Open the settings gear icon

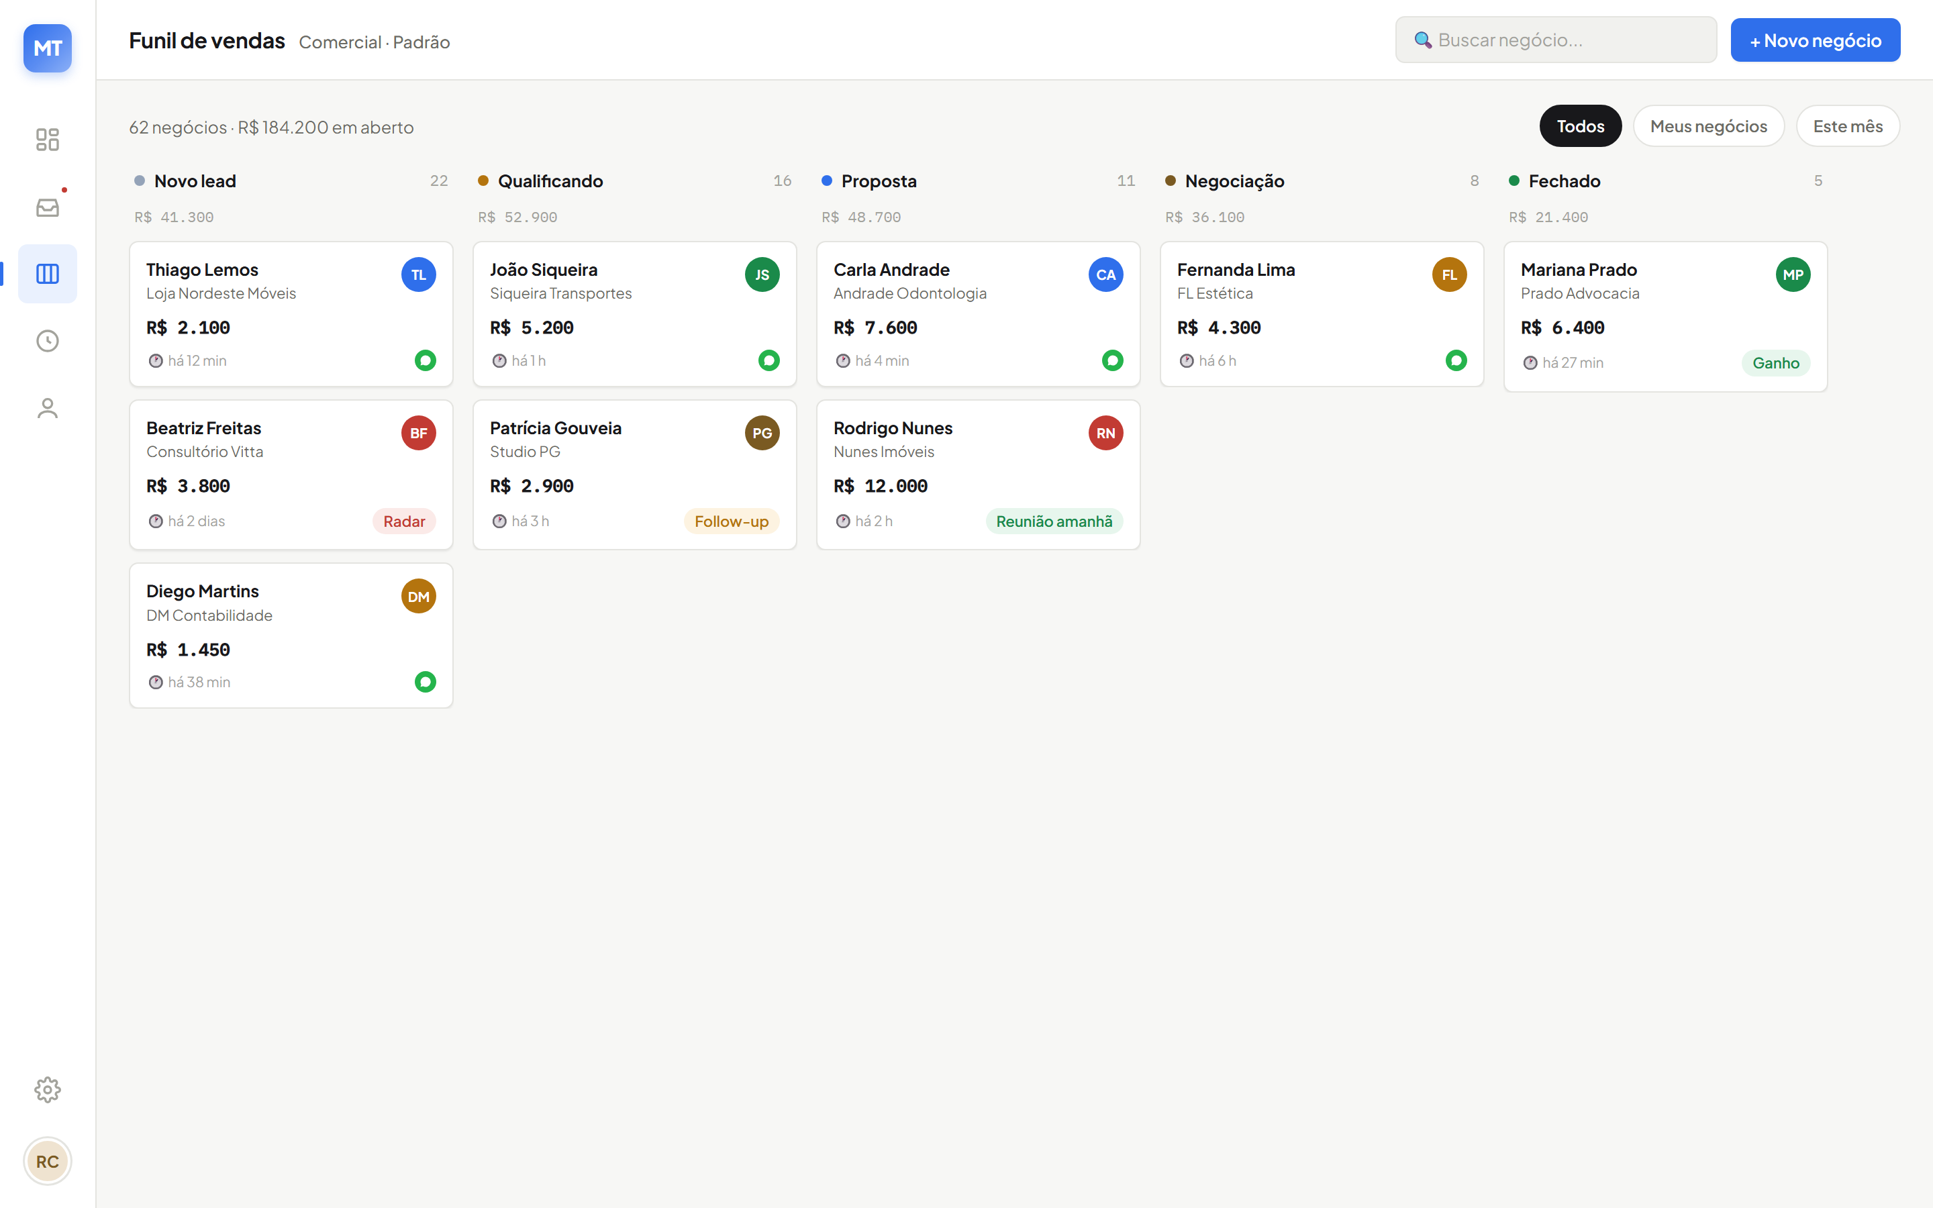click(47, 1090)
